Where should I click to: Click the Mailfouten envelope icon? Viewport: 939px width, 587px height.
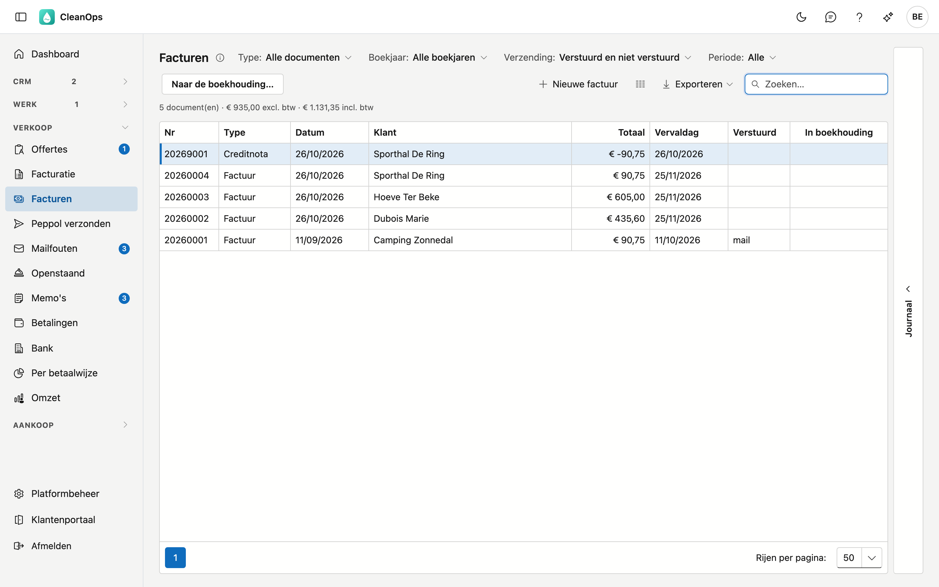[19, 248]
